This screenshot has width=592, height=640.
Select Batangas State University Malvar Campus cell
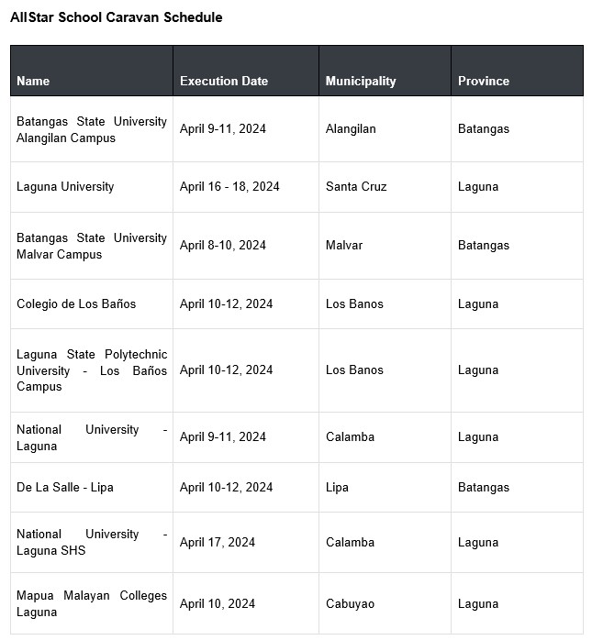[91, 246]
